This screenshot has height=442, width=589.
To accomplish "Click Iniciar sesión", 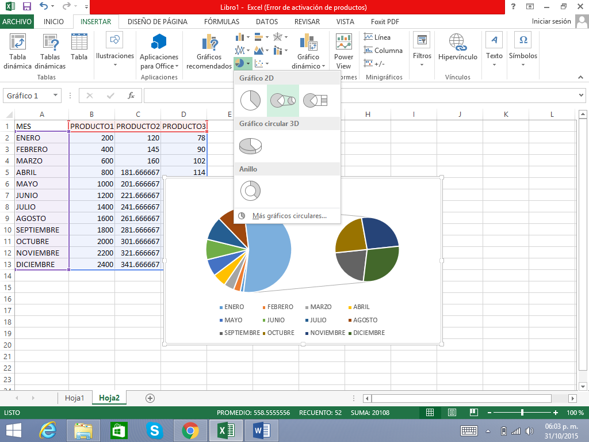I will pyautogui.click(x=551, y=22).
